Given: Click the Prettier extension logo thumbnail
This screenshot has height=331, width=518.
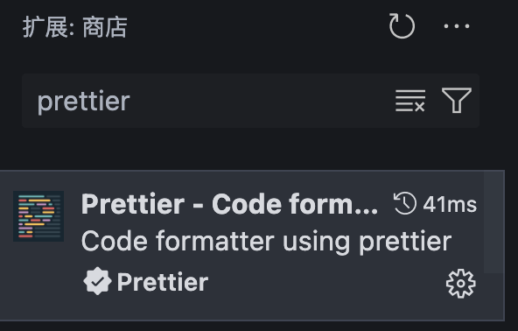Looking at the screenshot, I should pyautogui.click(x=38, y=216).
